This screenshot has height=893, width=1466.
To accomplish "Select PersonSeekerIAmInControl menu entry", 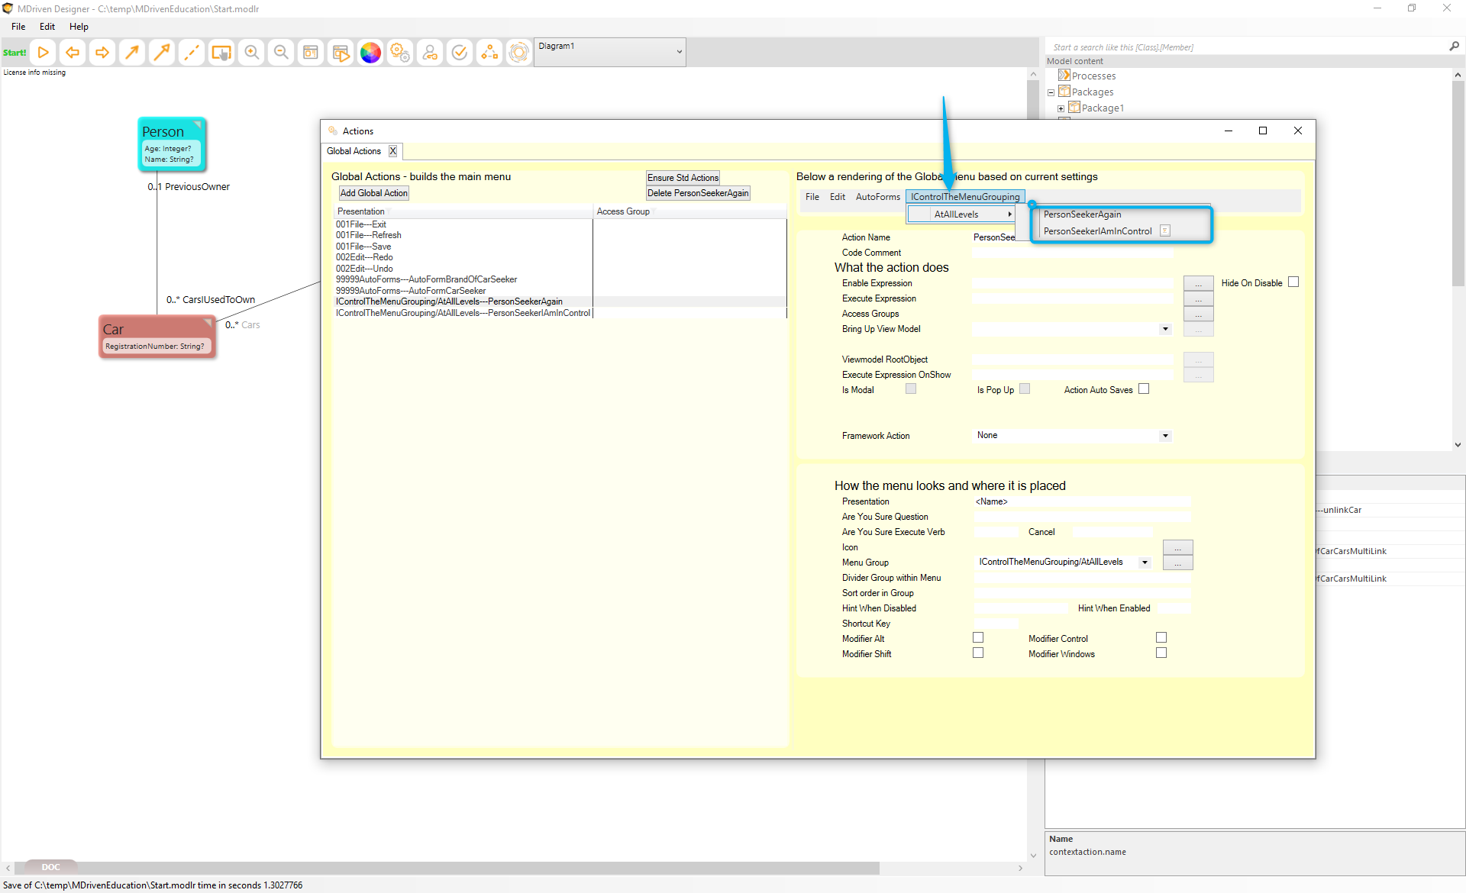I will coord(1097,231).
